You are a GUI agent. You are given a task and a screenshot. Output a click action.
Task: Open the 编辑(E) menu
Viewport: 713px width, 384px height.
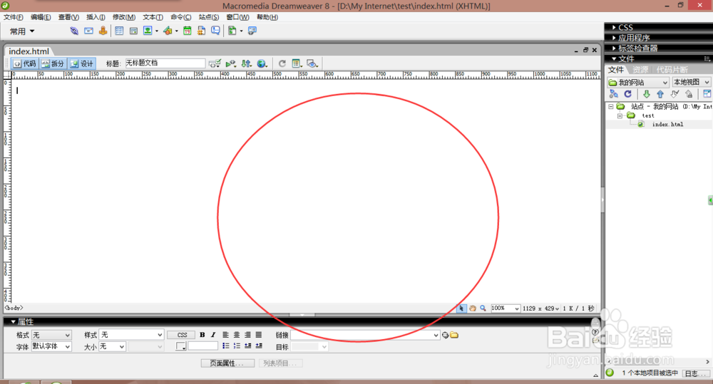pos(41,17)
